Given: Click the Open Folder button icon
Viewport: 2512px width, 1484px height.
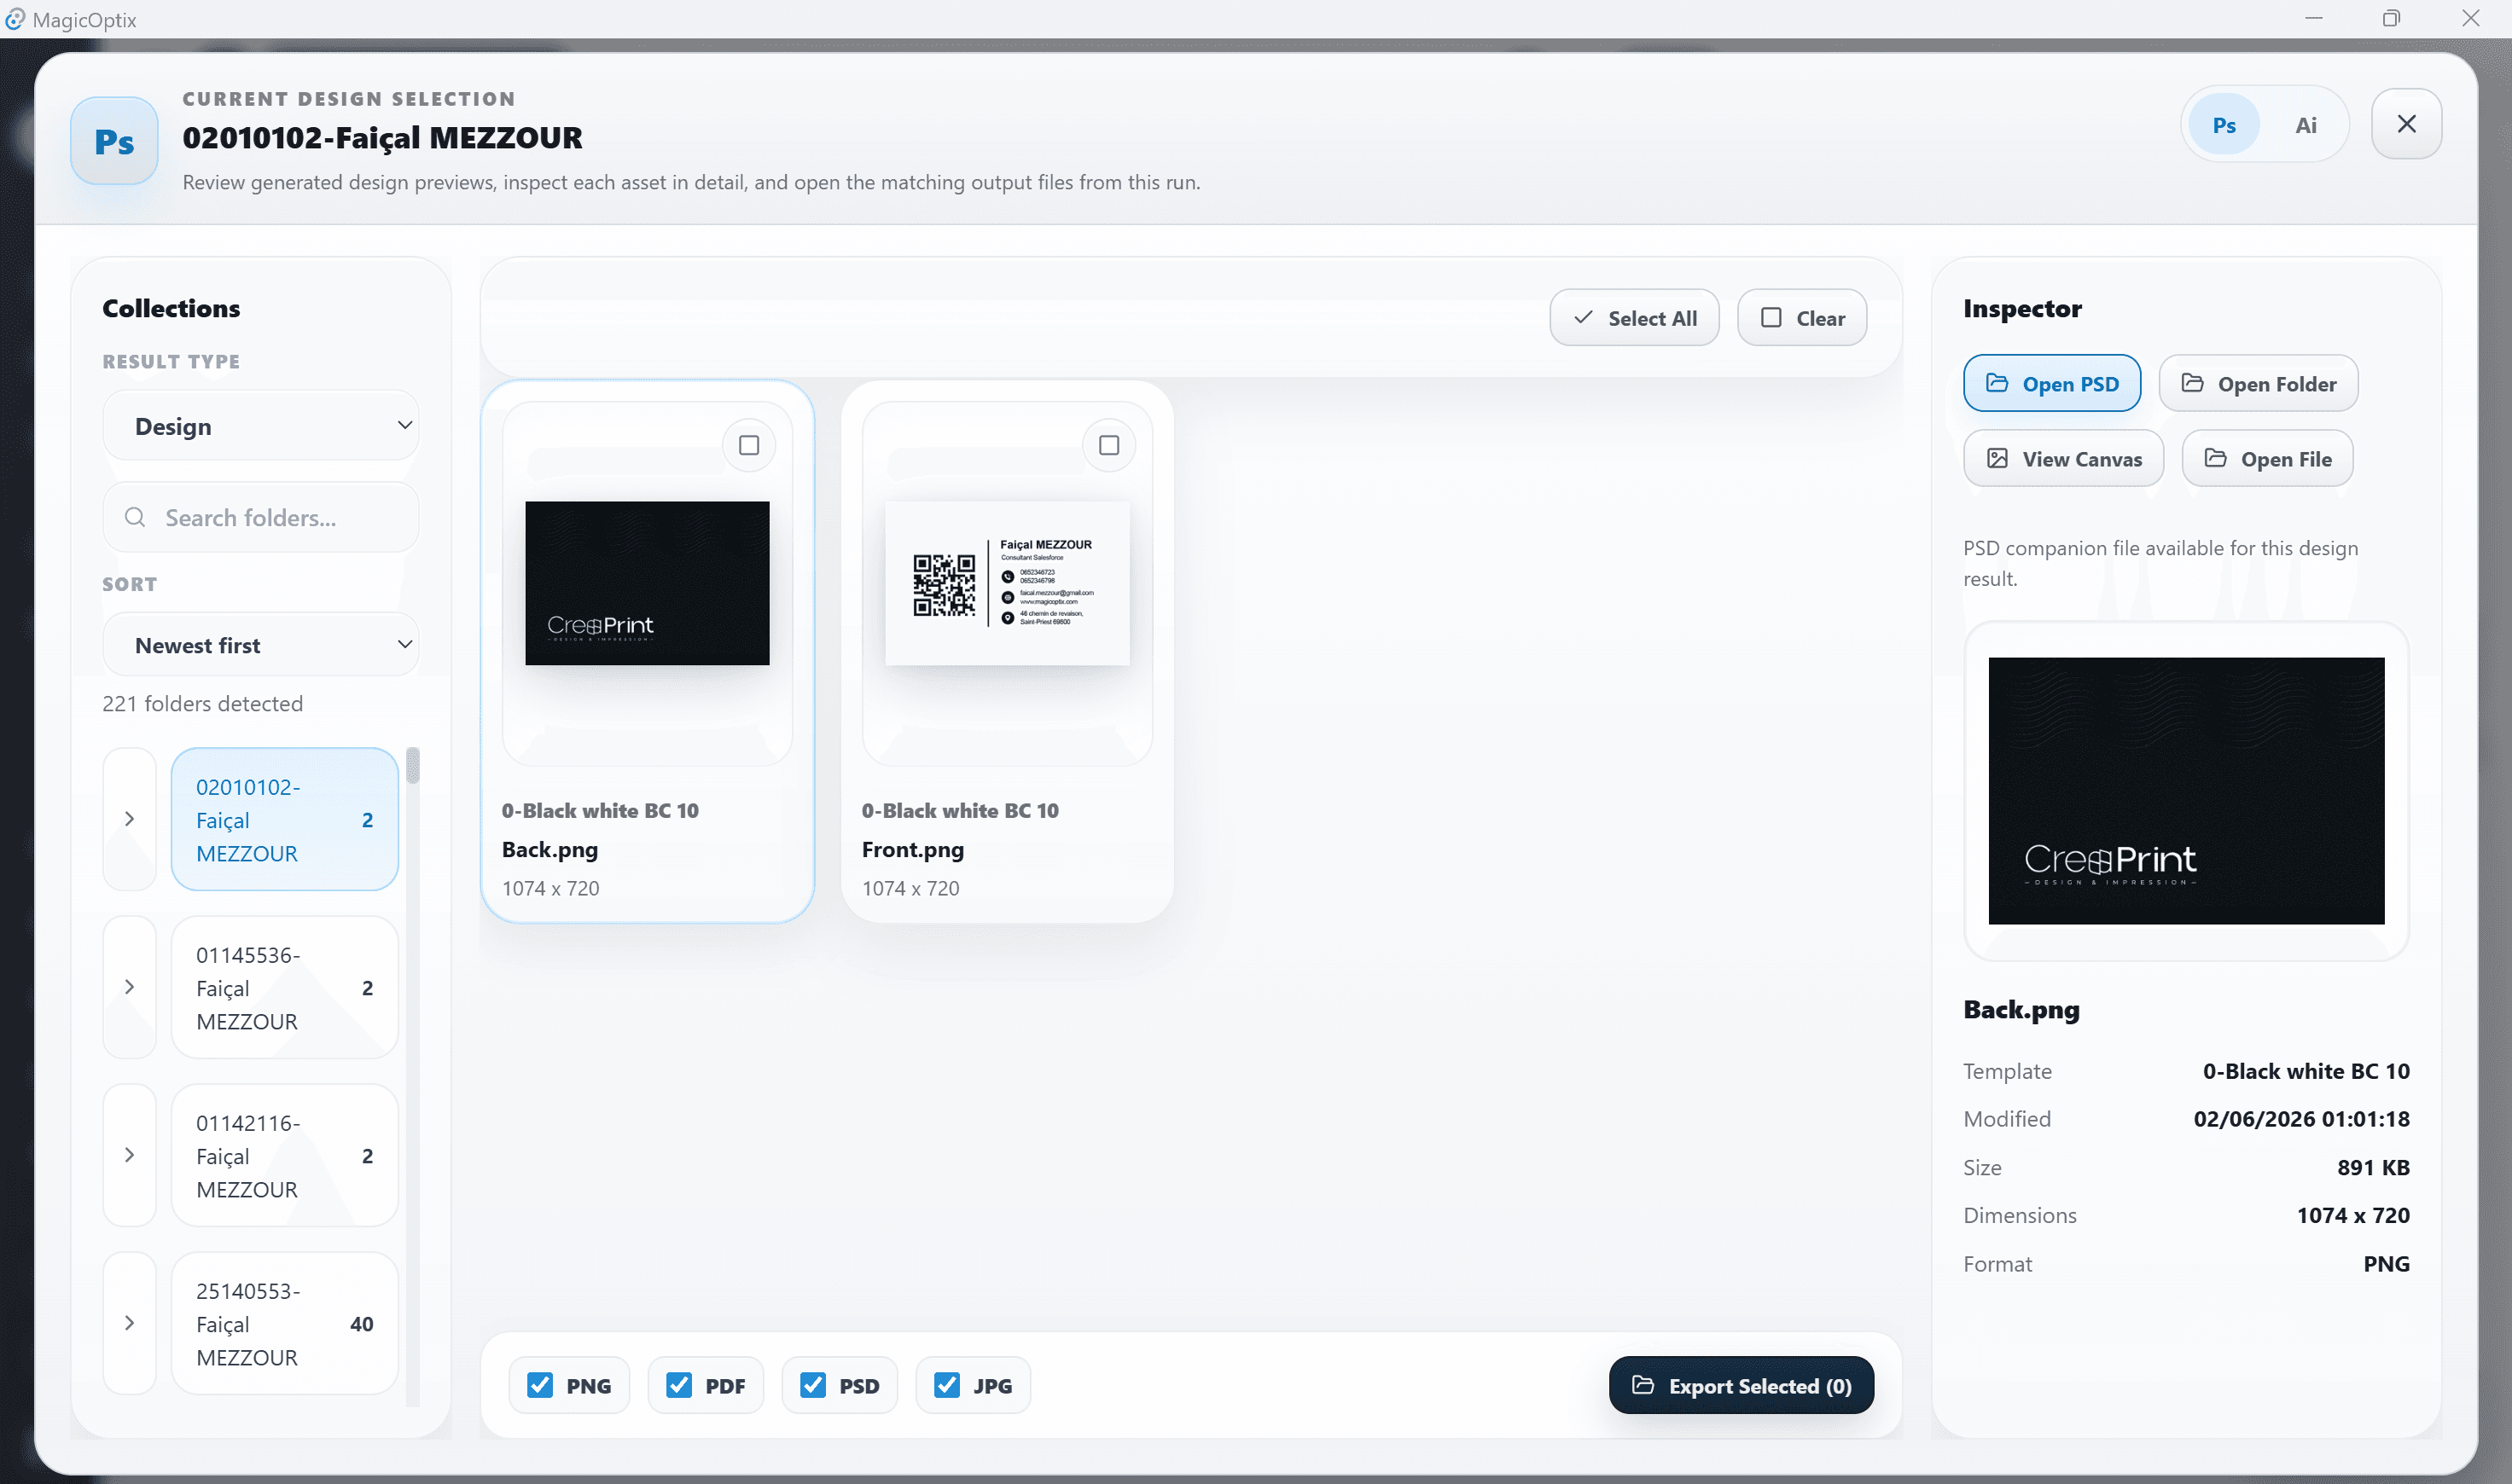Looking at the screenshot, I should 2192,383.
